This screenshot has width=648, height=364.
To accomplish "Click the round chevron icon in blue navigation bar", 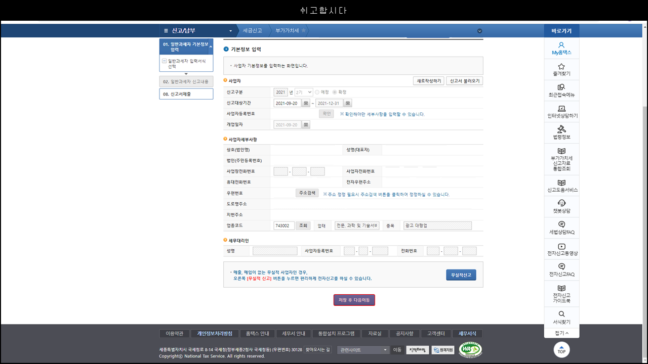I will point(480,31).
